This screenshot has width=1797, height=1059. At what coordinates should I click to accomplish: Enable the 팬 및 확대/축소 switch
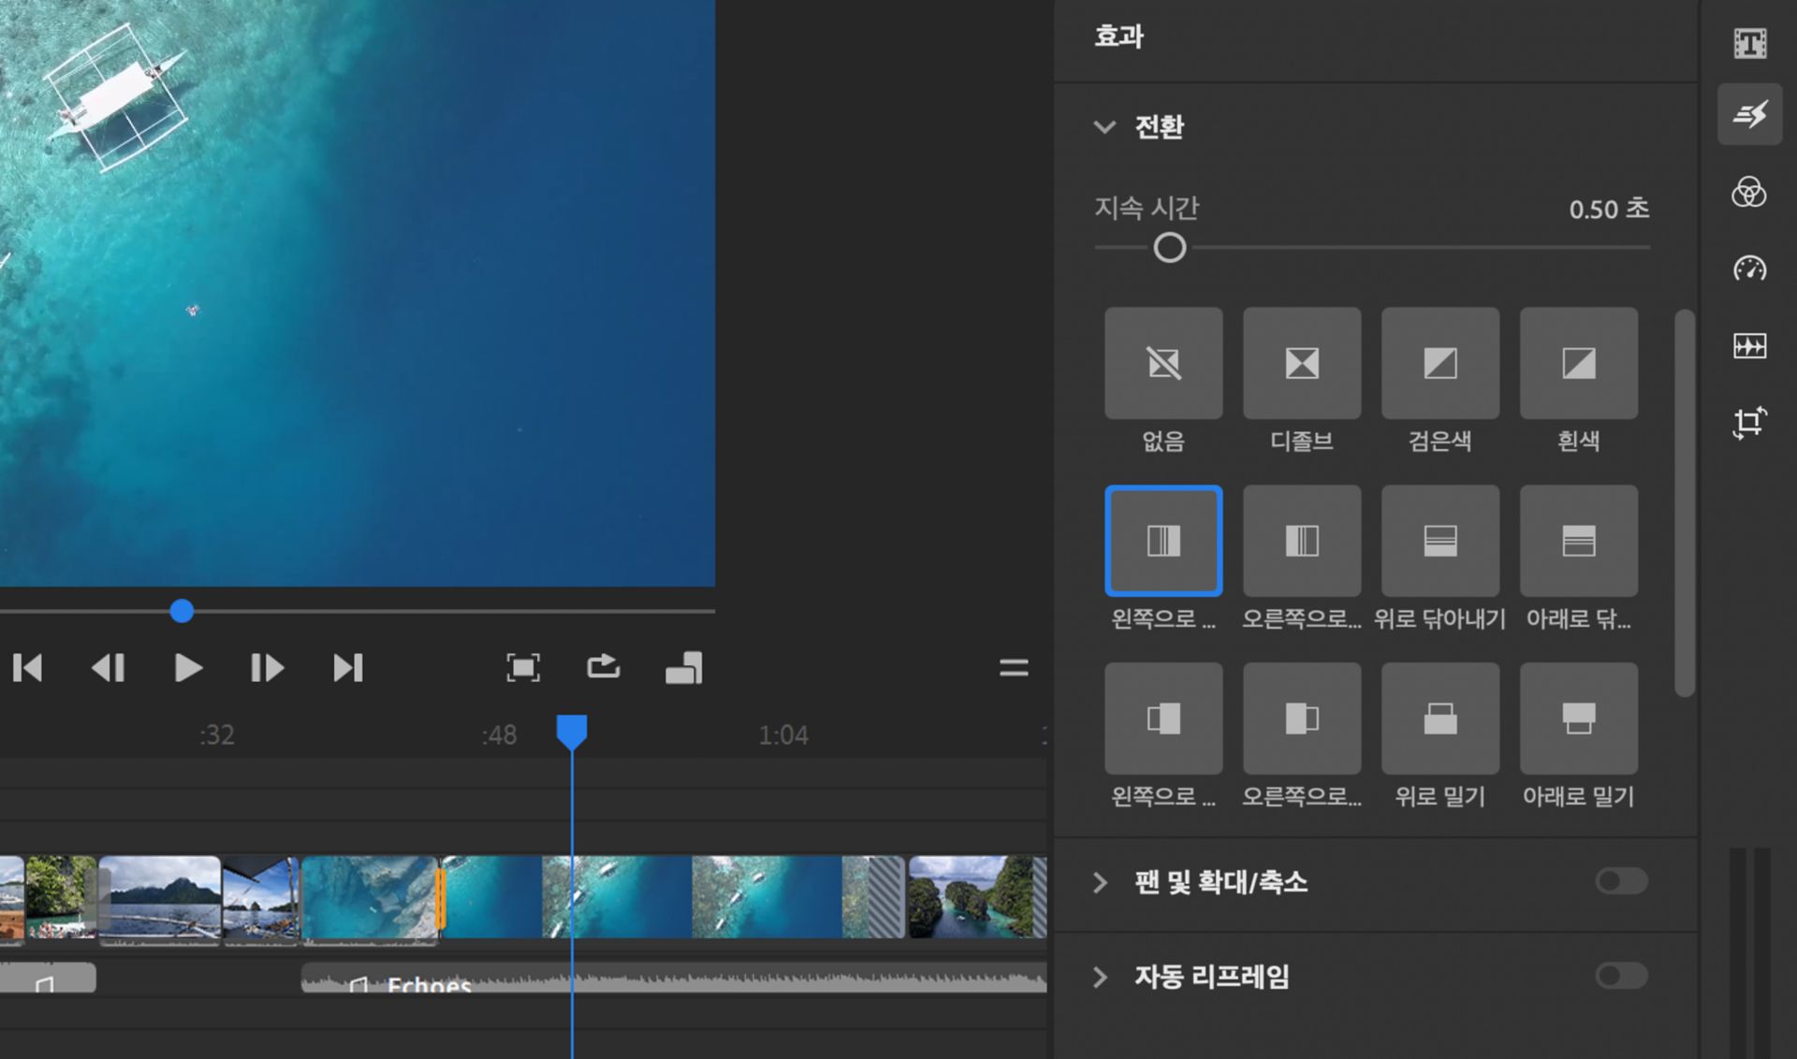click(1621, 880)
